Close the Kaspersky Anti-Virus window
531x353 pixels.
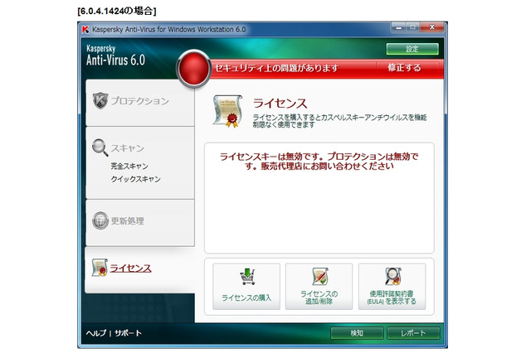(431, 27)
